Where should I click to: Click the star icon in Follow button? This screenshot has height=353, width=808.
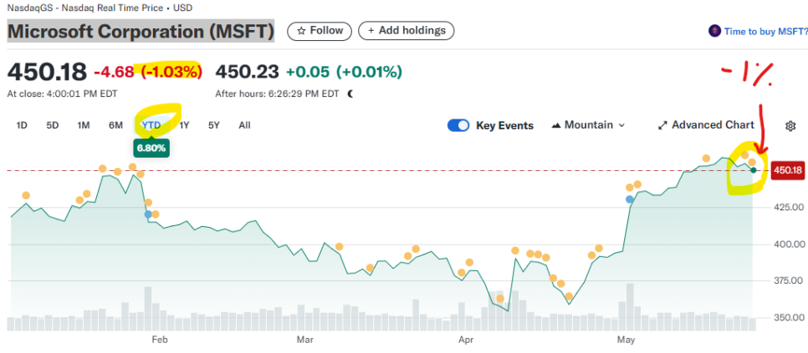(301, 31)
